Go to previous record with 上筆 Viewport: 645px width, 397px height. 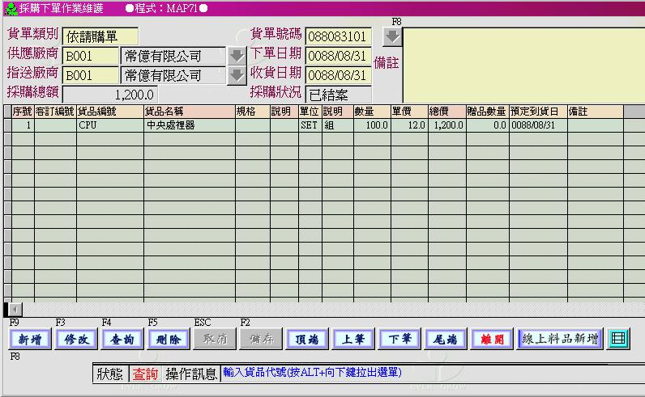pyautogui.click(x=352, y=340)
